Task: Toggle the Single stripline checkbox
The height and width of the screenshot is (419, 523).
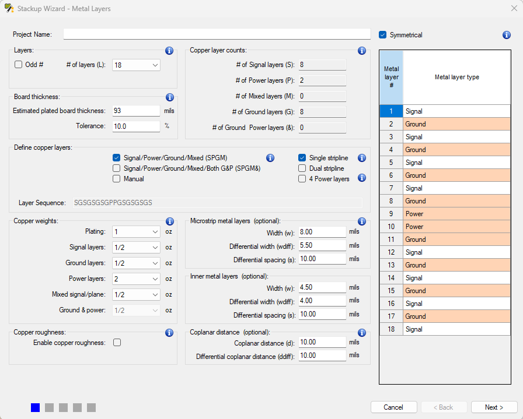Action: tap(302, 157)
